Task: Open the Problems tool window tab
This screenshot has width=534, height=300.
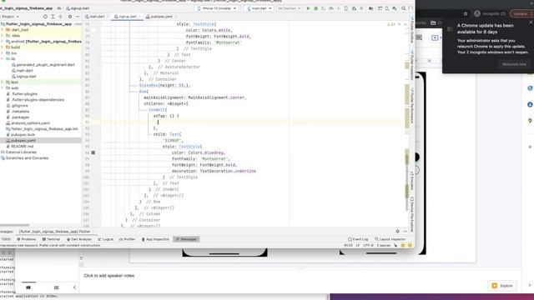Action: tap(26, 239)
